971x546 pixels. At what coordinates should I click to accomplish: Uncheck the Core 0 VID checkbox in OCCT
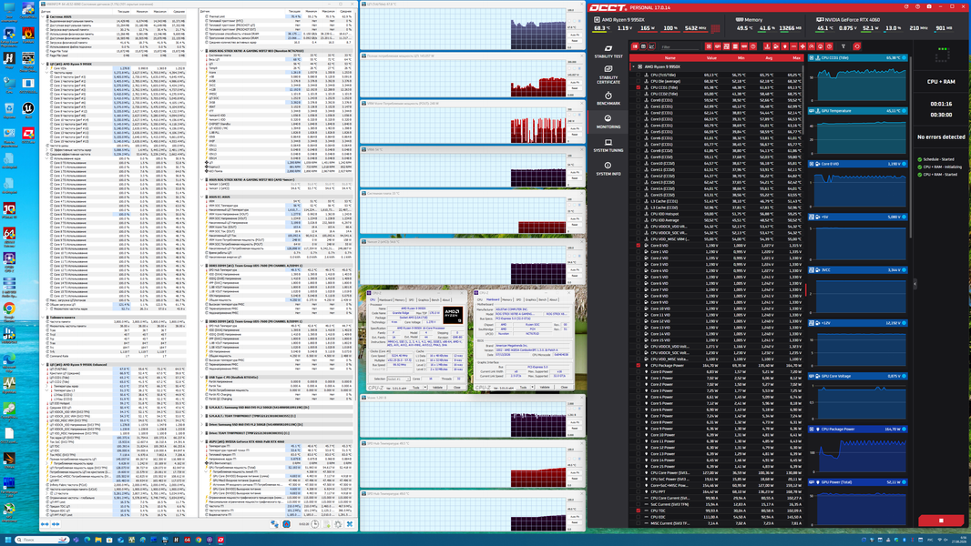coord(639,246)
